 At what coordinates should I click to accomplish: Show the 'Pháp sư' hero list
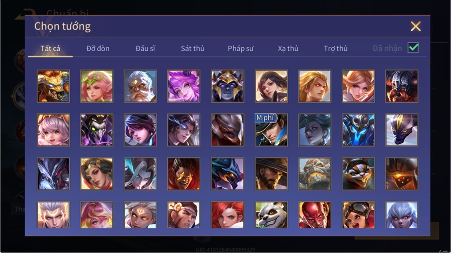click(241, 49)
